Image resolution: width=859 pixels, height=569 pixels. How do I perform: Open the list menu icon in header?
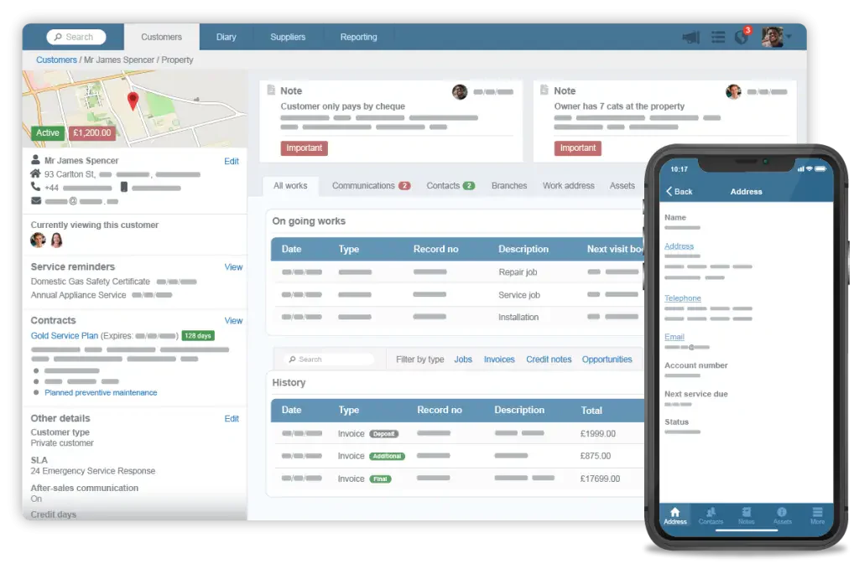click(718, 37)
